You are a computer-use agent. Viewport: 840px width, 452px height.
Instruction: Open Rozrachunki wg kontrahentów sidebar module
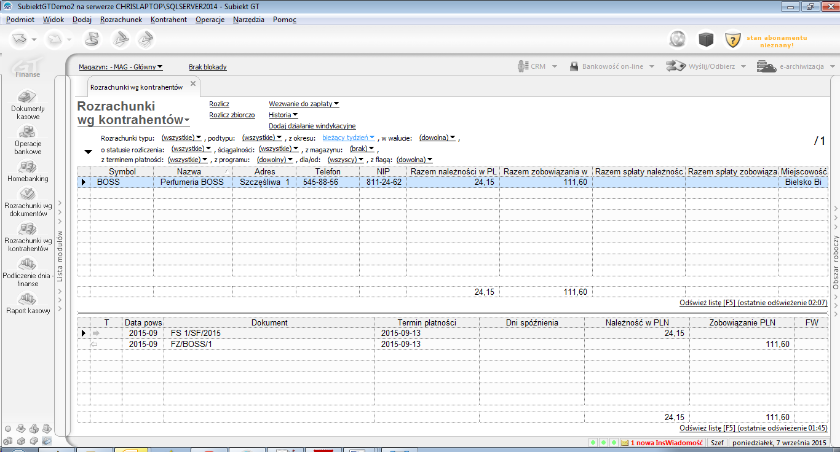[x=28, y=237]
